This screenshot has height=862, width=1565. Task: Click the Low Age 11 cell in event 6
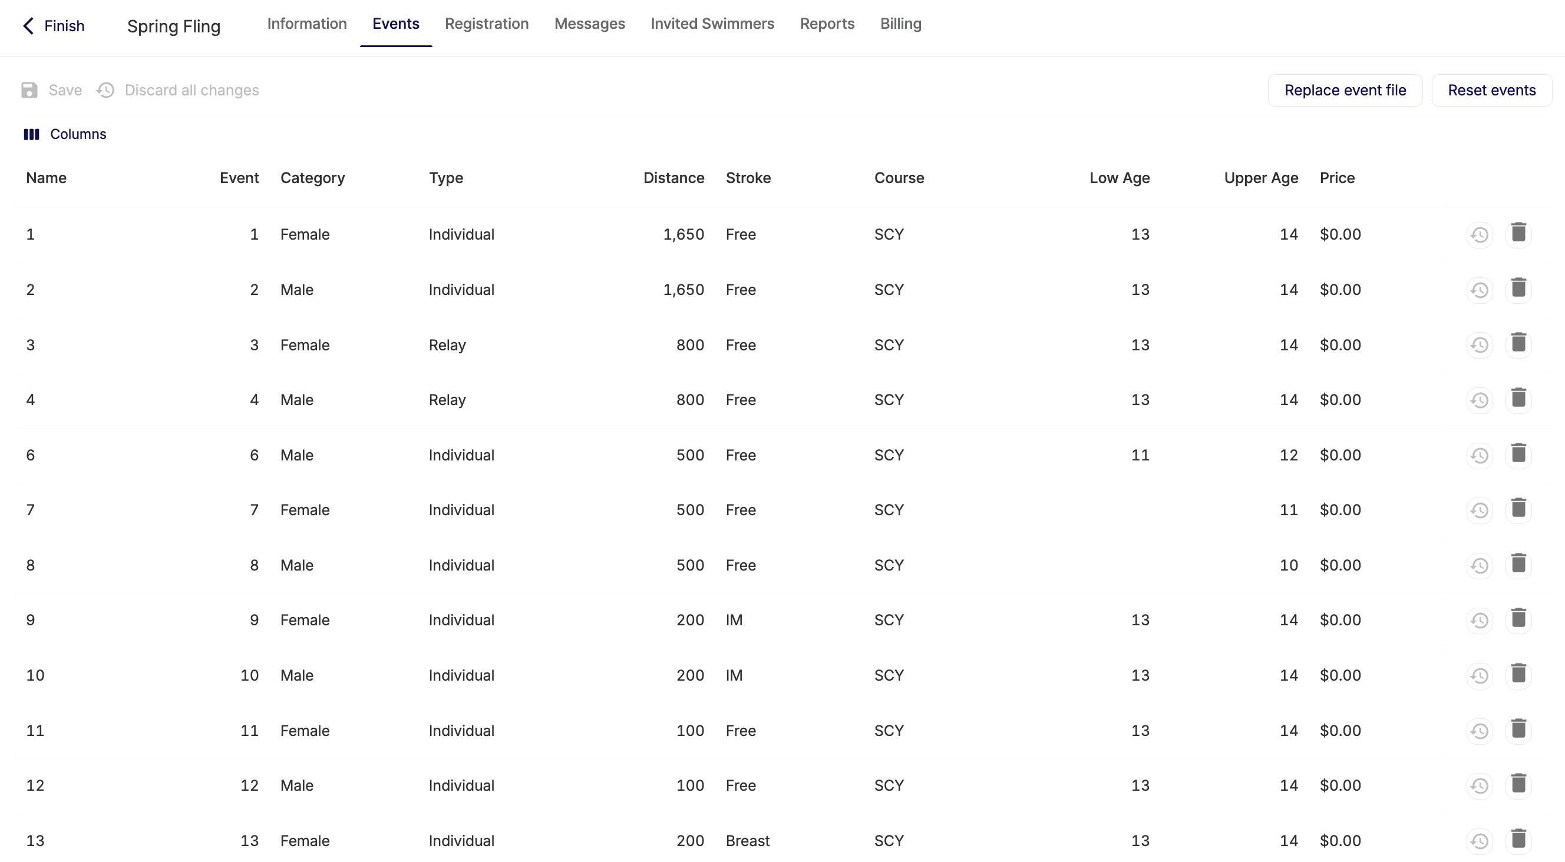[x=1140, y=455]
